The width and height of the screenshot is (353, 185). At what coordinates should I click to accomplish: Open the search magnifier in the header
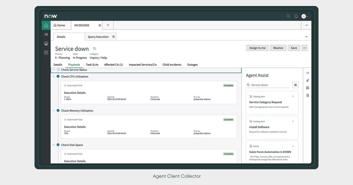click(x=288, y=16)
